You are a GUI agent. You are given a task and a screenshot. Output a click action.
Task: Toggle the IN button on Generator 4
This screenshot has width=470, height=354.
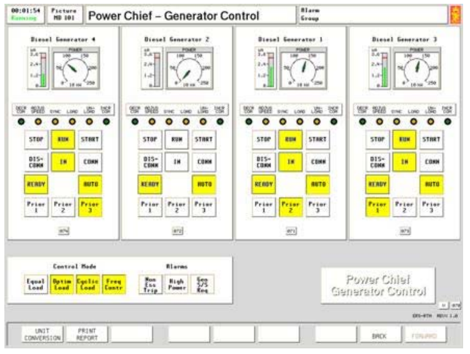pyautogui.click(x=64, y=161)
